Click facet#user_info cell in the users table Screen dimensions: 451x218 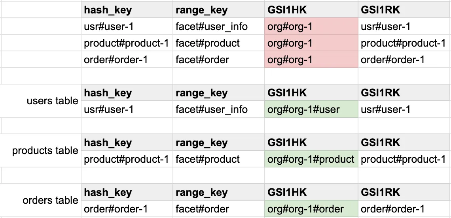pos(219,109)
